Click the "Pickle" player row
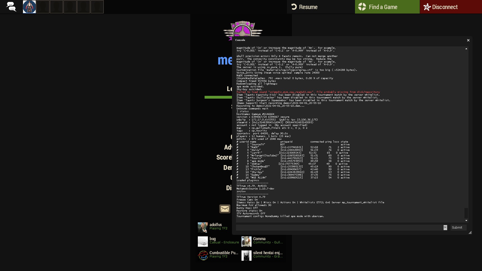 click(x=293, y=169)
